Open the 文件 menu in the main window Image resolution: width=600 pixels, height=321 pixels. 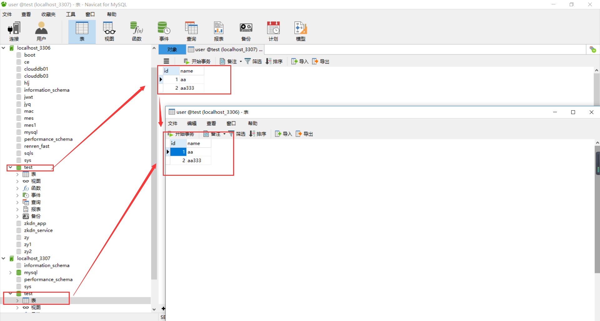7,14
